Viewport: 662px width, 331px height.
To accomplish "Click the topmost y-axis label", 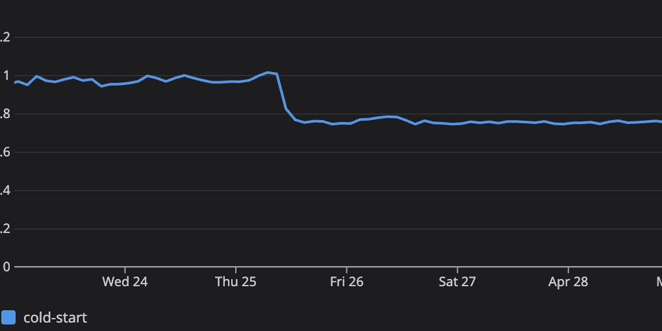I will [x=6, y=38].
